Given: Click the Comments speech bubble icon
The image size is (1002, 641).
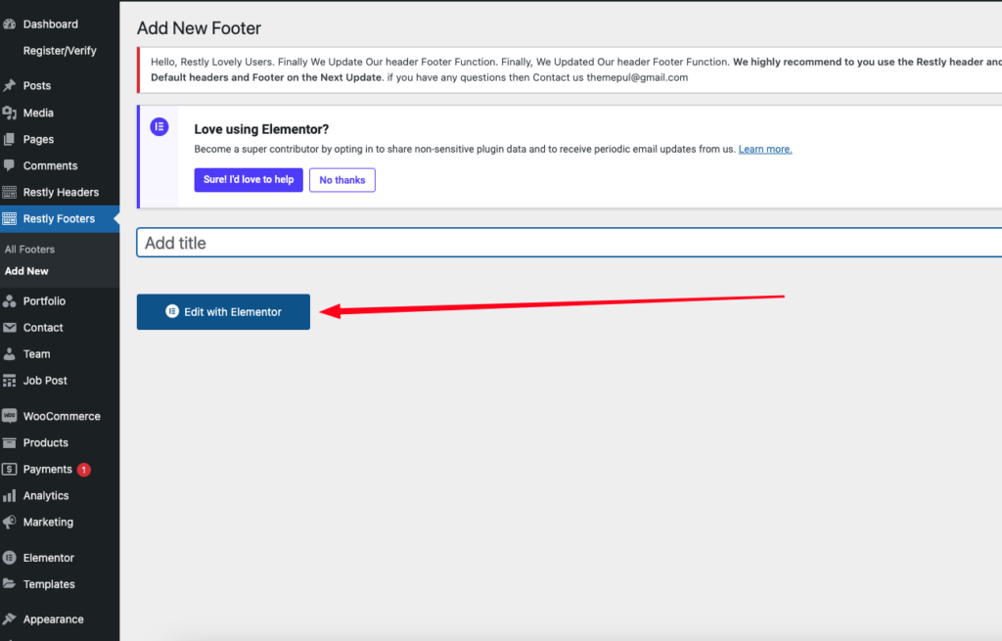Looking at the screenshot, I should 9,165.
